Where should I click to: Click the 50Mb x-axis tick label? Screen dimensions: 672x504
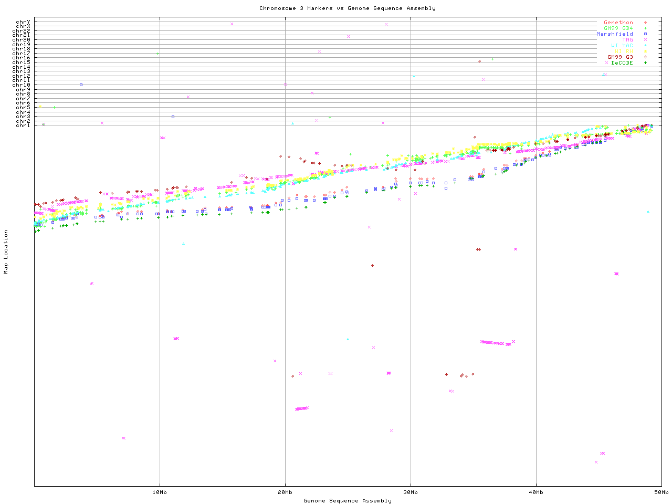tap(661, 492)
